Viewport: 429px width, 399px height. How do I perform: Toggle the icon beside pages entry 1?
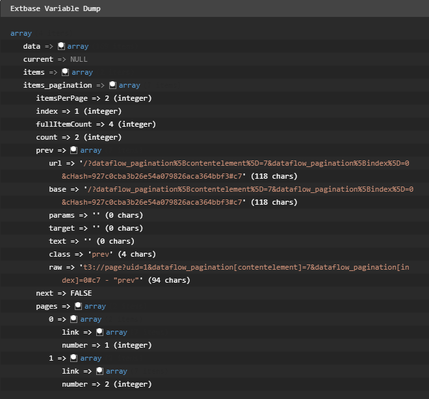[74, 358]
